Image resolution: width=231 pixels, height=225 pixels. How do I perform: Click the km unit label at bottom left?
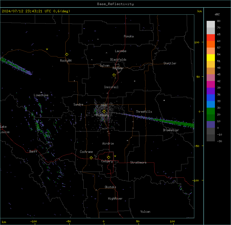tap(4, 222)
